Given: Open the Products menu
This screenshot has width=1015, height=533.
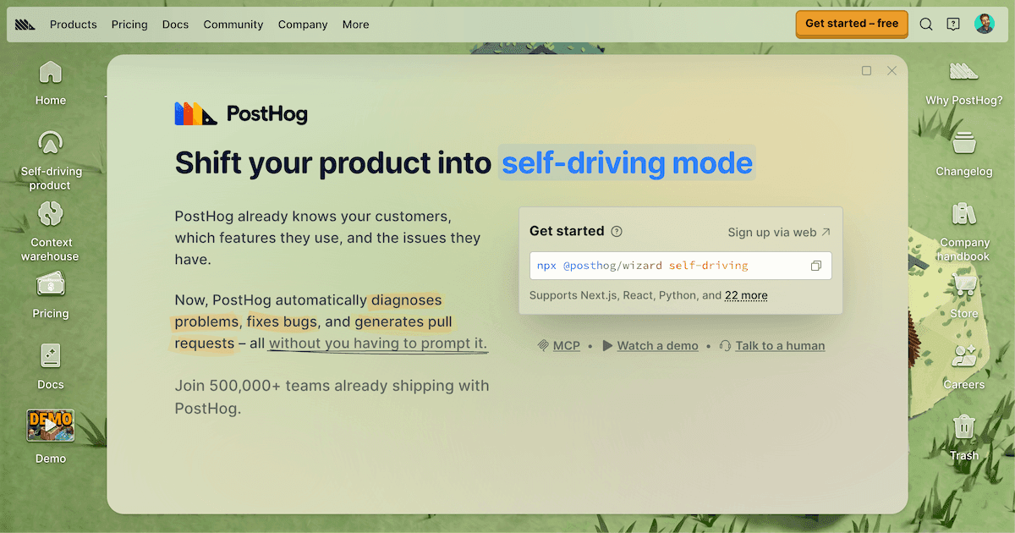Looking at the screenshot, I should coord(74,25).
